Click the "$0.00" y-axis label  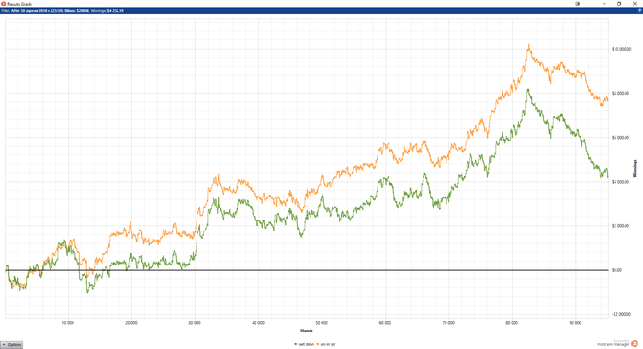point(616,270)
